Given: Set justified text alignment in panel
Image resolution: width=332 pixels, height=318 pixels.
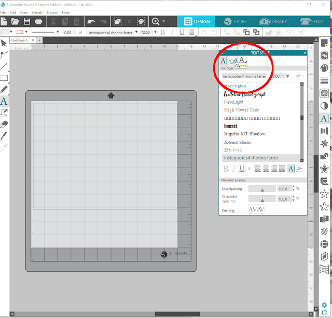Looking at the screenshot, I should point(282,169).
